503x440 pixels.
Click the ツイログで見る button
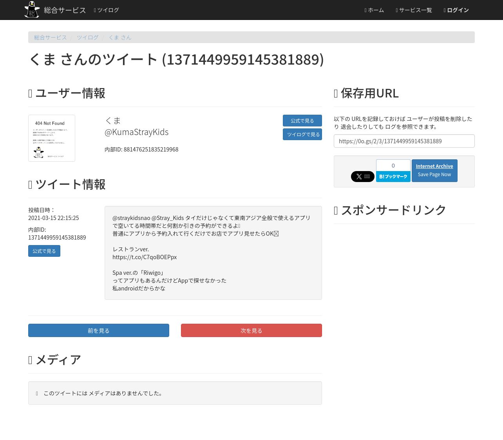pos(302,134)
